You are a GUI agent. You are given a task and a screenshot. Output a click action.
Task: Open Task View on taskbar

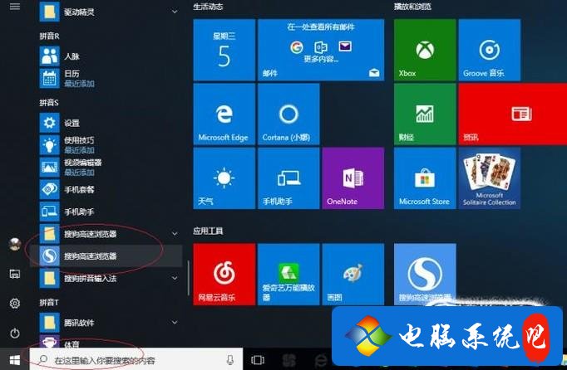click(x=258, y=360)
